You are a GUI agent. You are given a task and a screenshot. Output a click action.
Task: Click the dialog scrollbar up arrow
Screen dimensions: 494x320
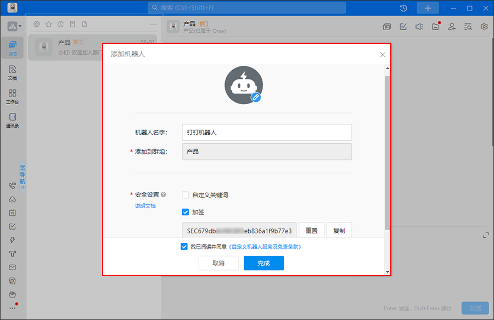point(388,68)
